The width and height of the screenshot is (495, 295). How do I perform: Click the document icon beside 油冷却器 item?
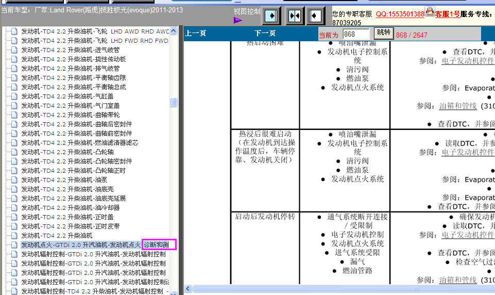click(x=14, y=208)
